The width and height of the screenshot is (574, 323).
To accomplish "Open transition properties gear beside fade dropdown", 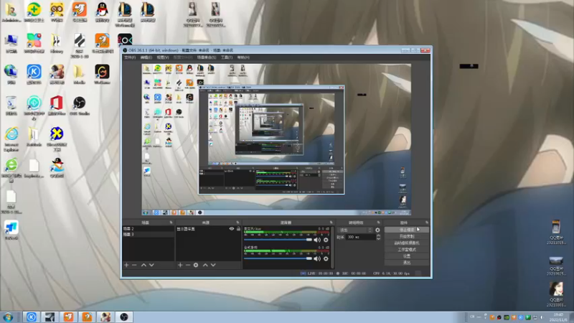I will click(378, 230).
